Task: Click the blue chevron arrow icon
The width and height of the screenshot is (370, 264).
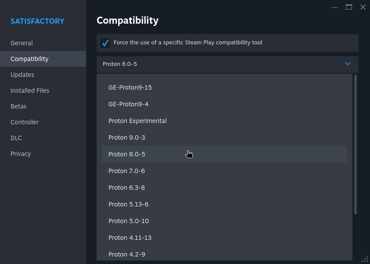Action: click(x=347, y=64)
